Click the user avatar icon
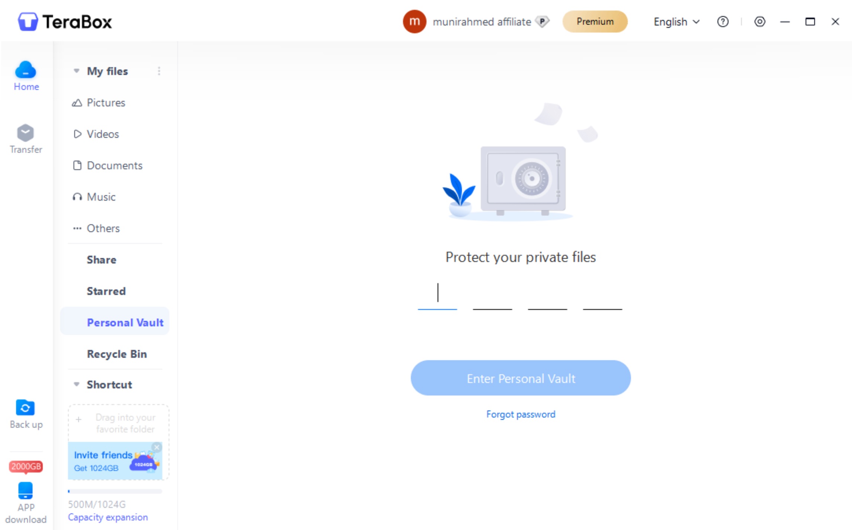This screenshot has height=530, width=852. [x=414, y=22]
